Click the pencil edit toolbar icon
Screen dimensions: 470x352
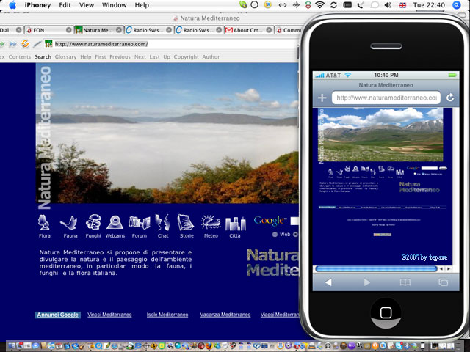coord(37,44)
